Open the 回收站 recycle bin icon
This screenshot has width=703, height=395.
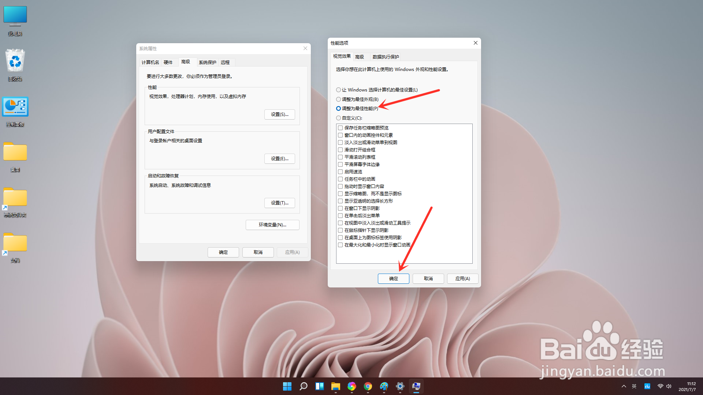15,65
